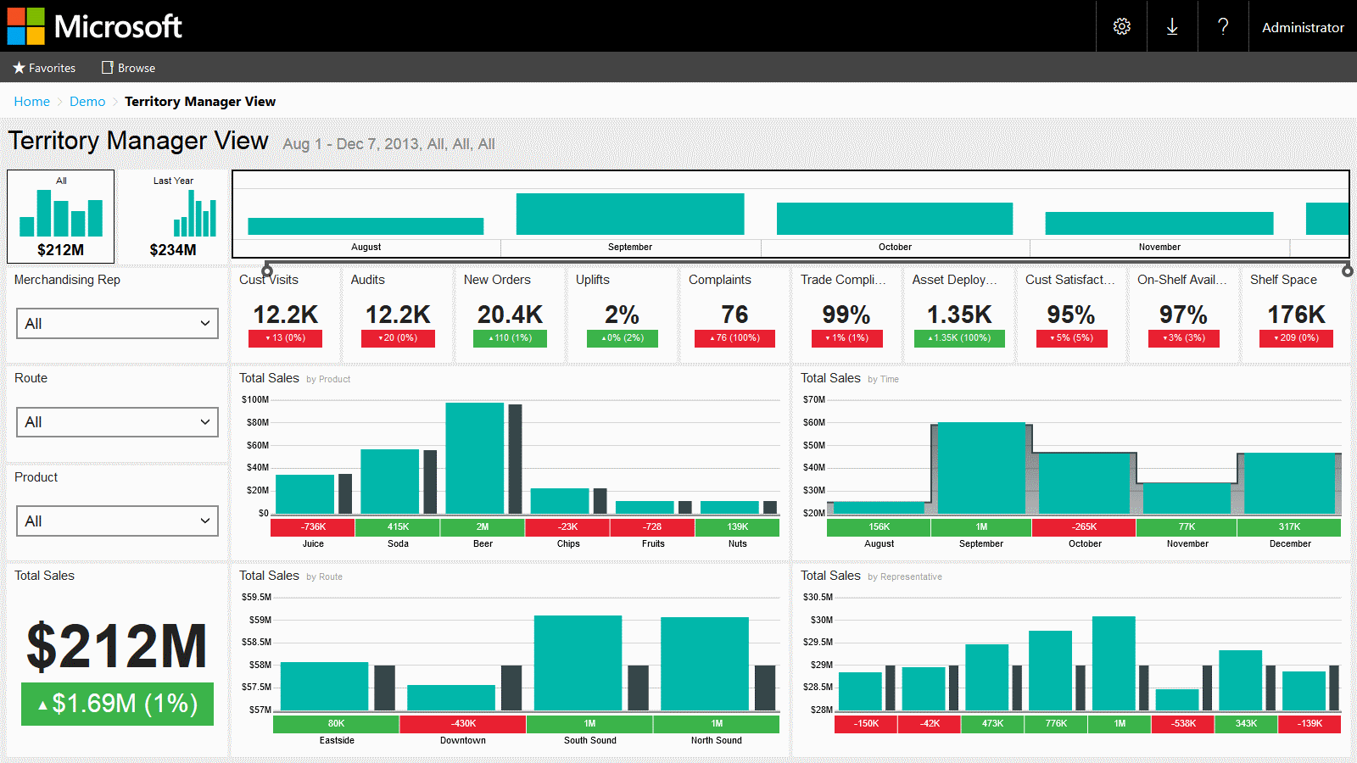Go to the Demo breadcrumb link
Screen dimensions: 1357x763
pyautogui.click(x=87, y=102)
